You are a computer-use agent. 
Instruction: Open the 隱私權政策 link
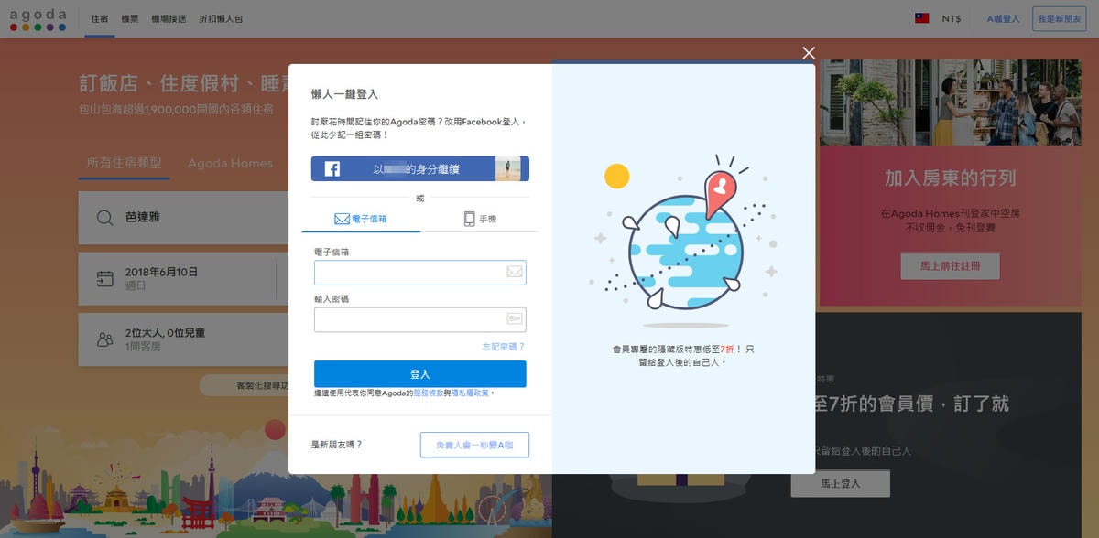click(471, 393)
